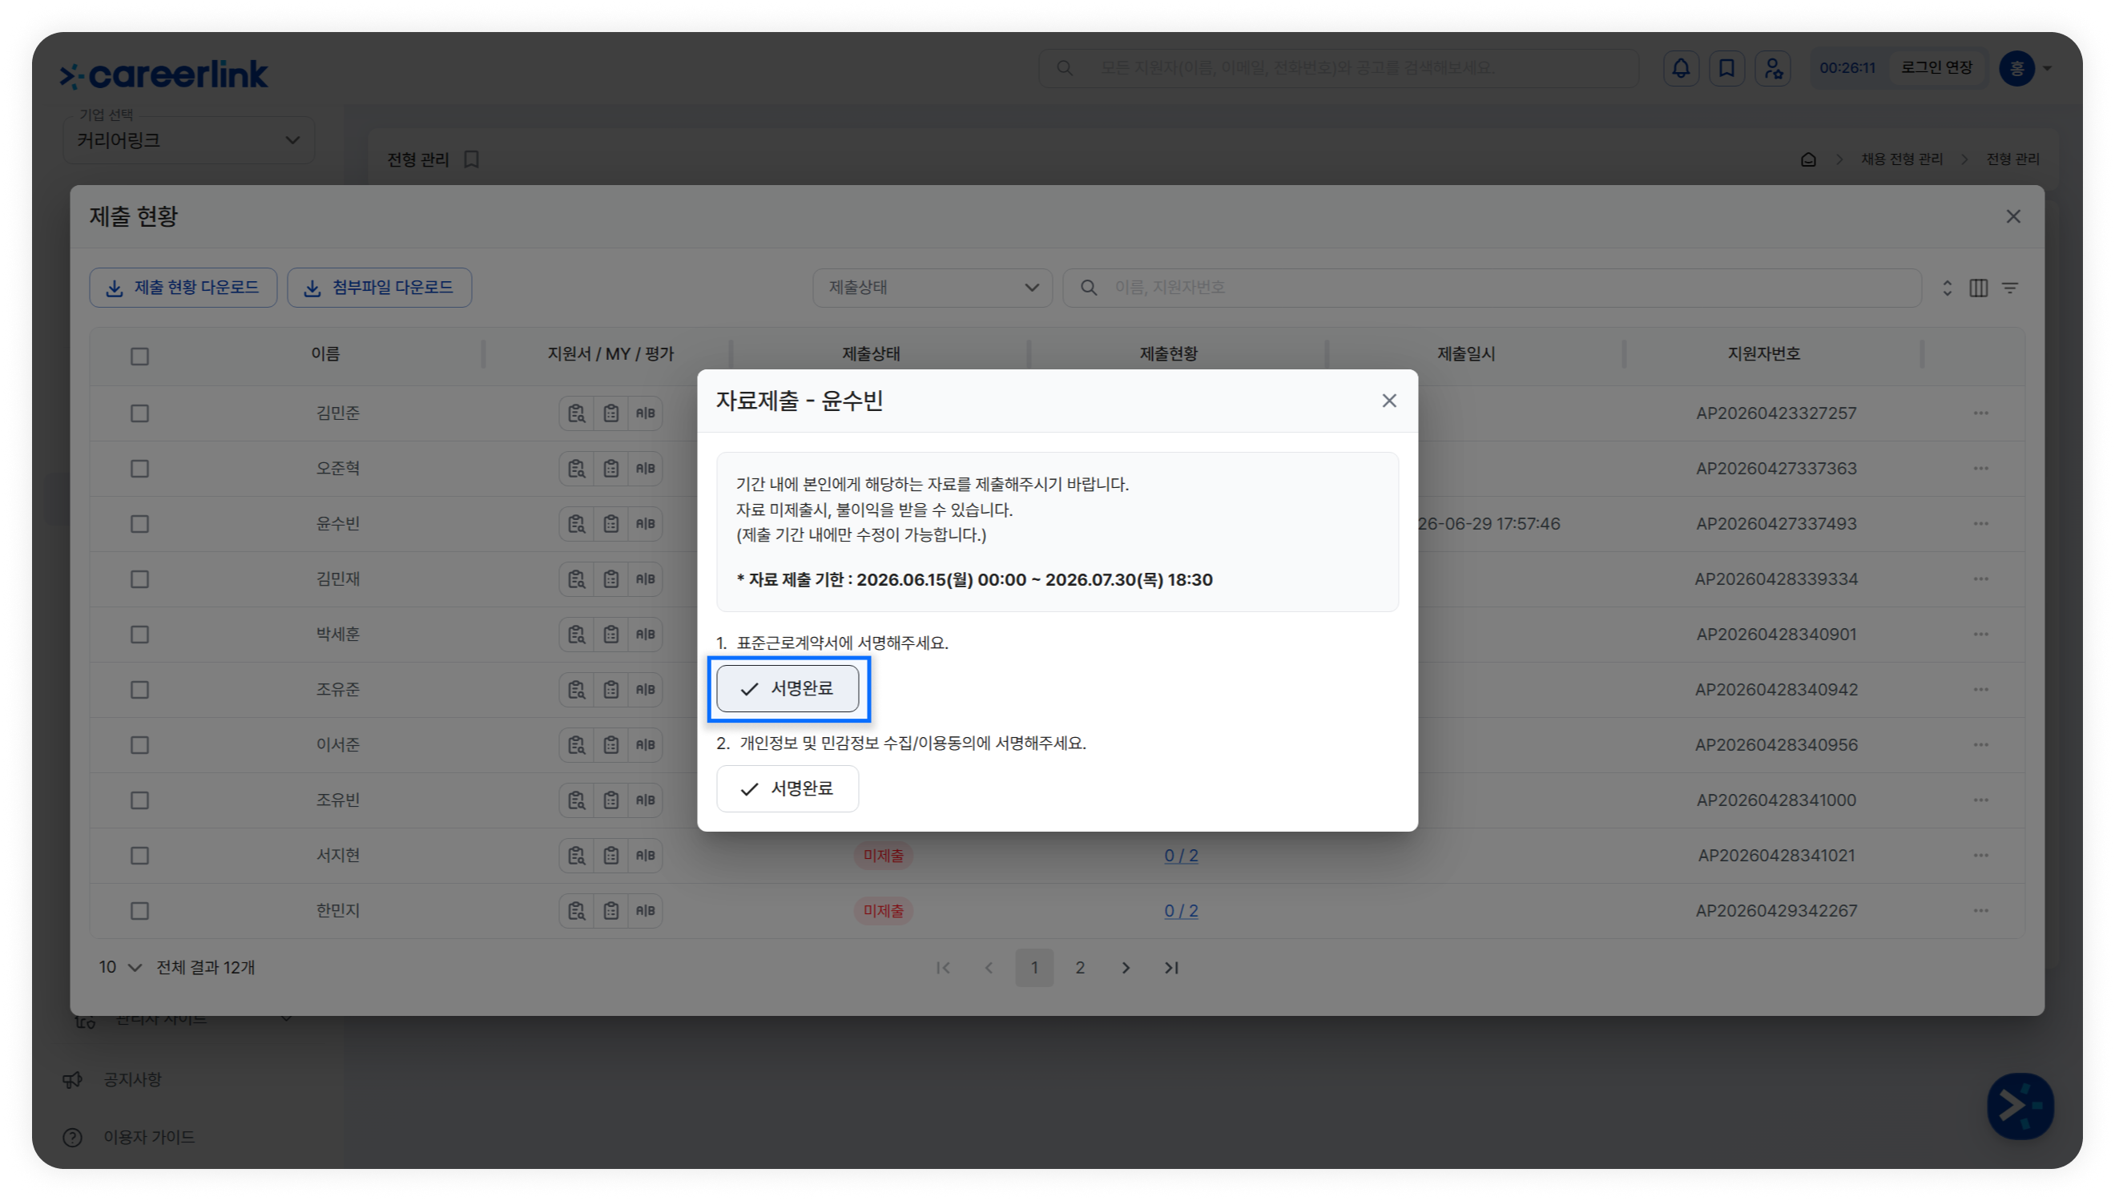Click 첨부파일 다운로드 button
The image size is (2115, 1201).
379,288
